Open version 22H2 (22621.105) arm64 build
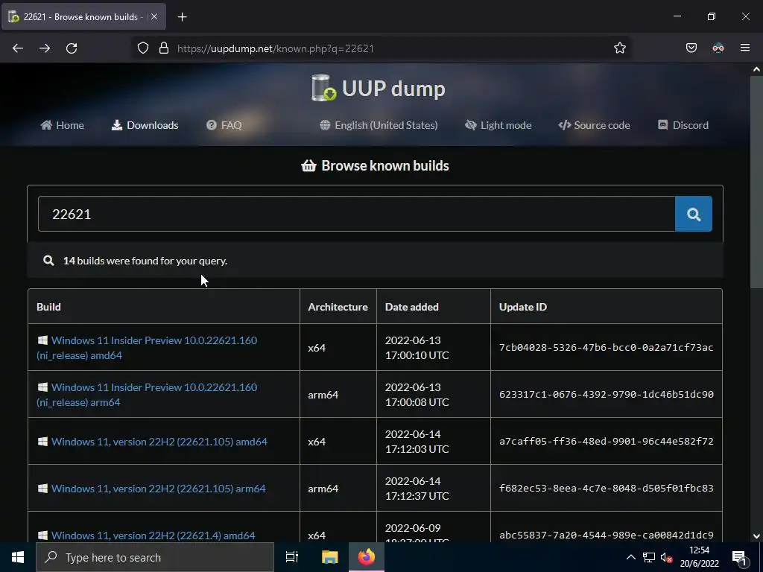 pos(152,489)
